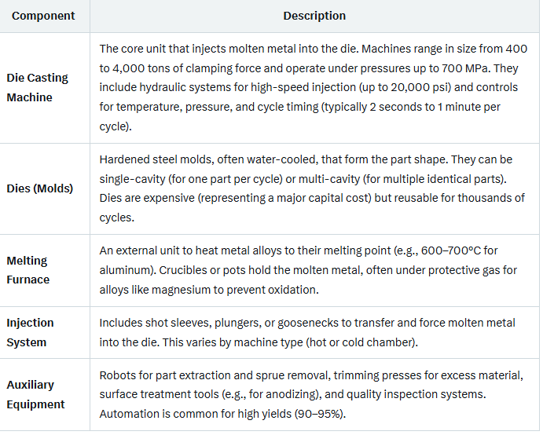Click the word "magnesium" in Melting Furnace description

pos(183,290)
